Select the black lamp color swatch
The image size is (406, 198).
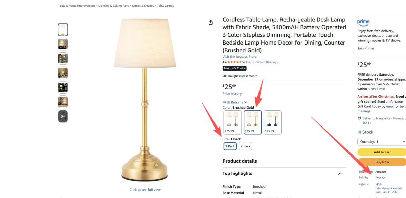(273, 122)
